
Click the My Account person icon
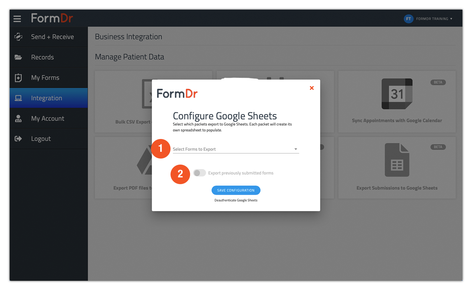[x=18, y=118]
